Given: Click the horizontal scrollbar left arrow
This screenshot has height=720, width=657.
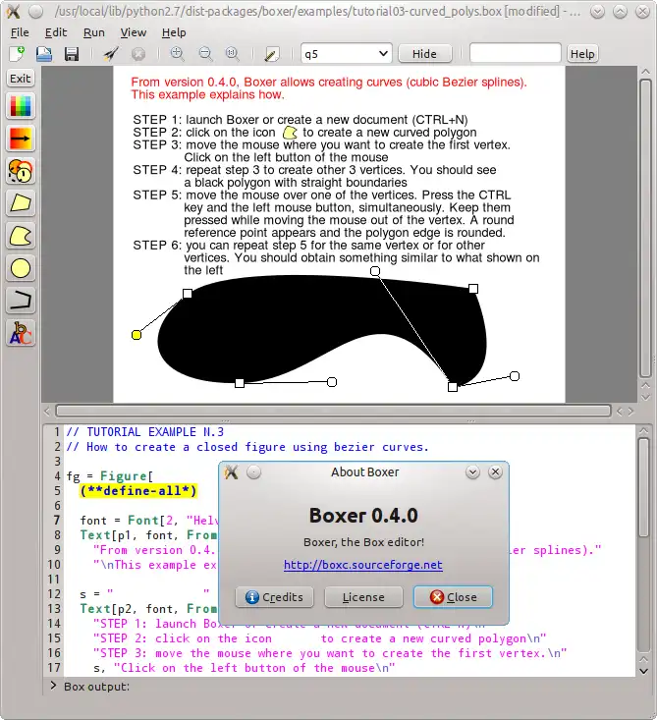Looking at the screenshot, I should point(47,411).
